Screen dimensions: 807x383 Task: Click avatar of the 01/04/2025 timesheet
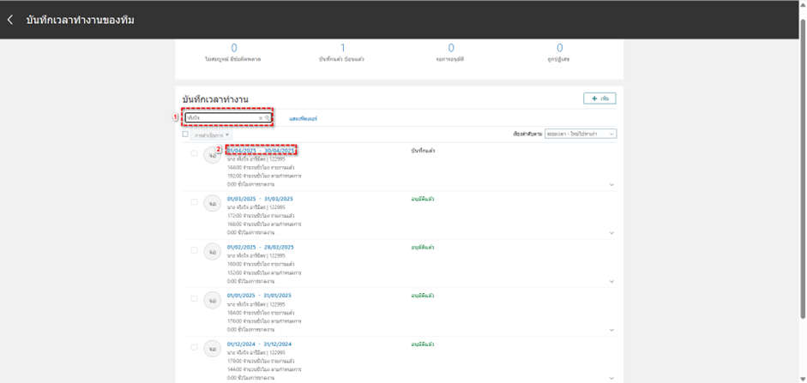click(212, 155)
